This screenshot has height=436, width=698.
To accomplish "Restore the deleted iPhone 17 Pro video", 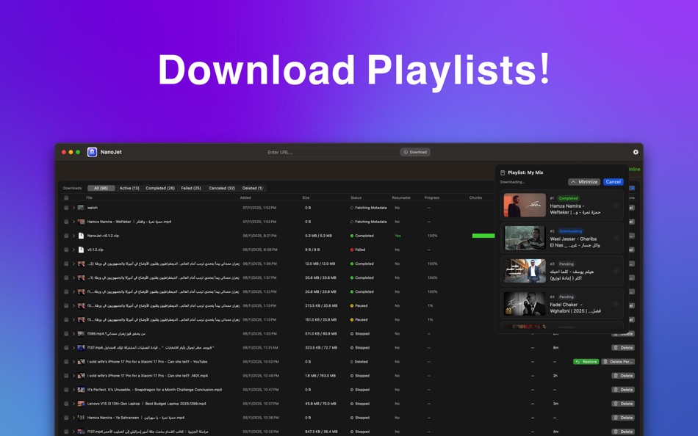I will 586,361.
